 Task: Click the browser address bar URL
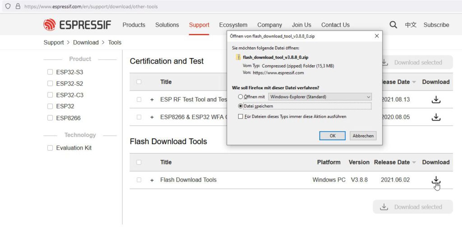click(91, 6)
